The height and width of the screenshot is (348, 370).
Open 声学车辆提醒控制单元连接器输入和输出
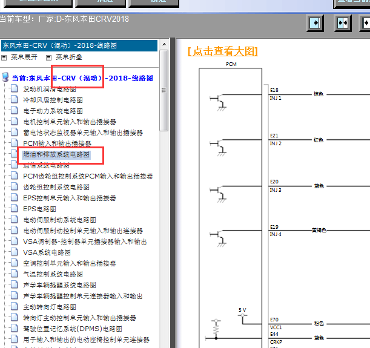(x=83, y=296)
